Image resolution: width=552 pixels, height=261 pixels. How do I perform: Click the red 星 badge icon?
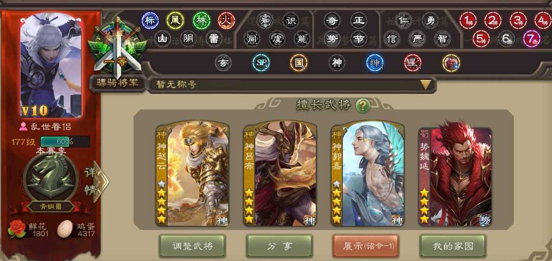[x=412, y=63]
